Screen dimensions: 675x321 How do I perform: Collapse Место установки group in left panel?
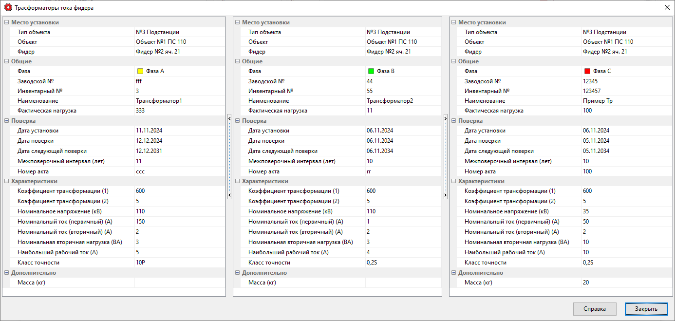pos(6,22)
